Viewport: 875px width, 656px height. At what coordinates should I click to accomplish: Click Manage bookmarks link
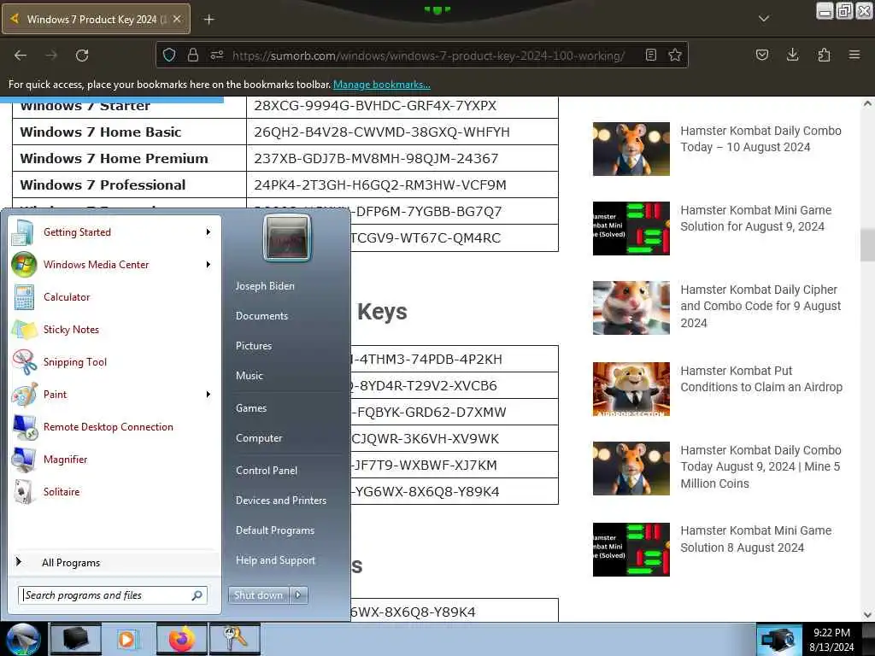[382, 85]
